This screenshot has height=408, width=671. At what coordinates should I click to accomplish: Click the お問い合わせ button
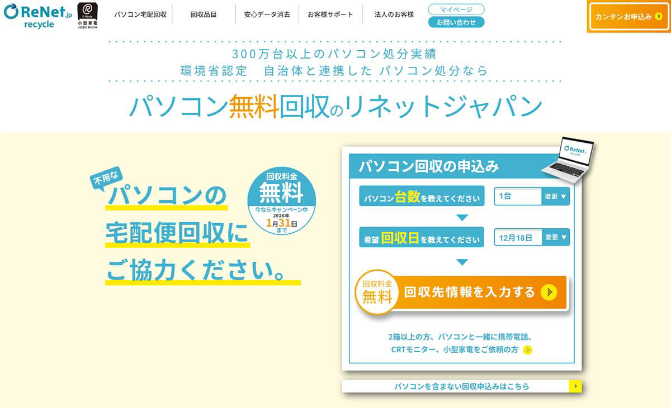(x=456, y=22)
